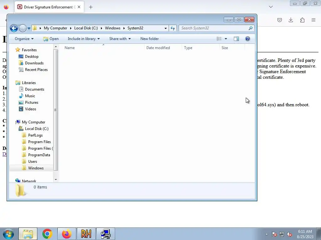Viewport: 321px width, 240px height.
Task: Select Windows in the address breadcrumb
Action: coord(113,28)
